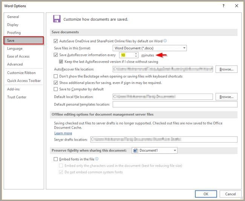Screen dimensions: 245x201
Task: Decrease AutoRecover minutes with down arrow
Action: 136,56
